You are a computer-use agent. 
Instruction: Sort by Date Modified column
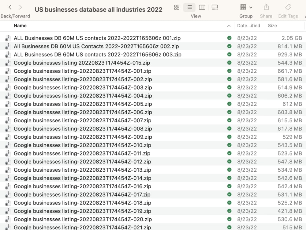tap(248, 26)
